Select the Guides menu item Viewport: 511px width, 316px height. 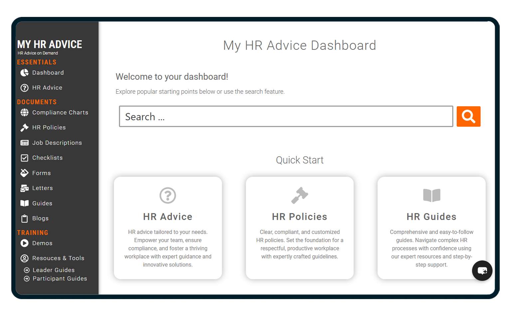(42, 203)
